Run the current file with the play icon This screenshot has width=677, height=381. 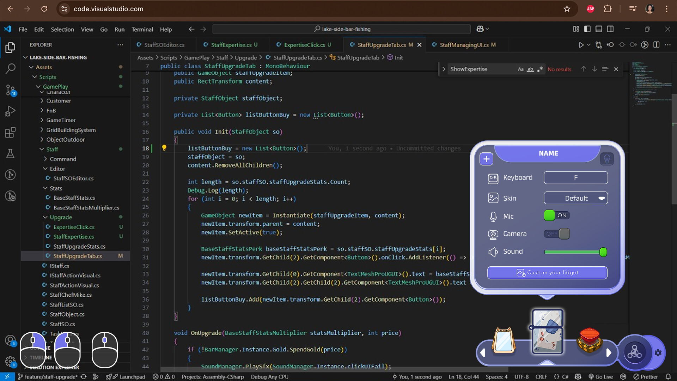(581, 45)
